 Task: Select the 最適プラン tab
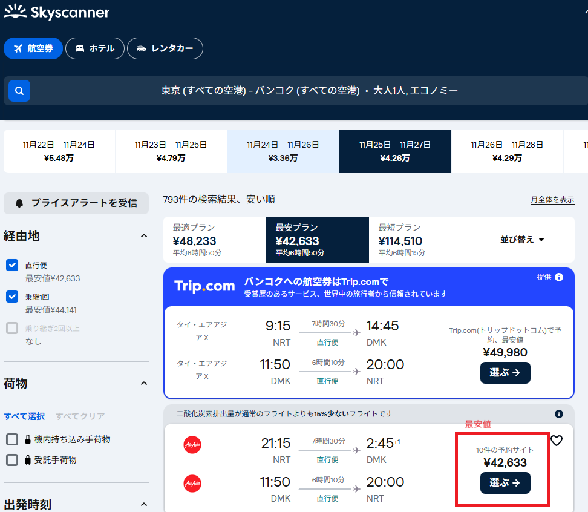214,240
